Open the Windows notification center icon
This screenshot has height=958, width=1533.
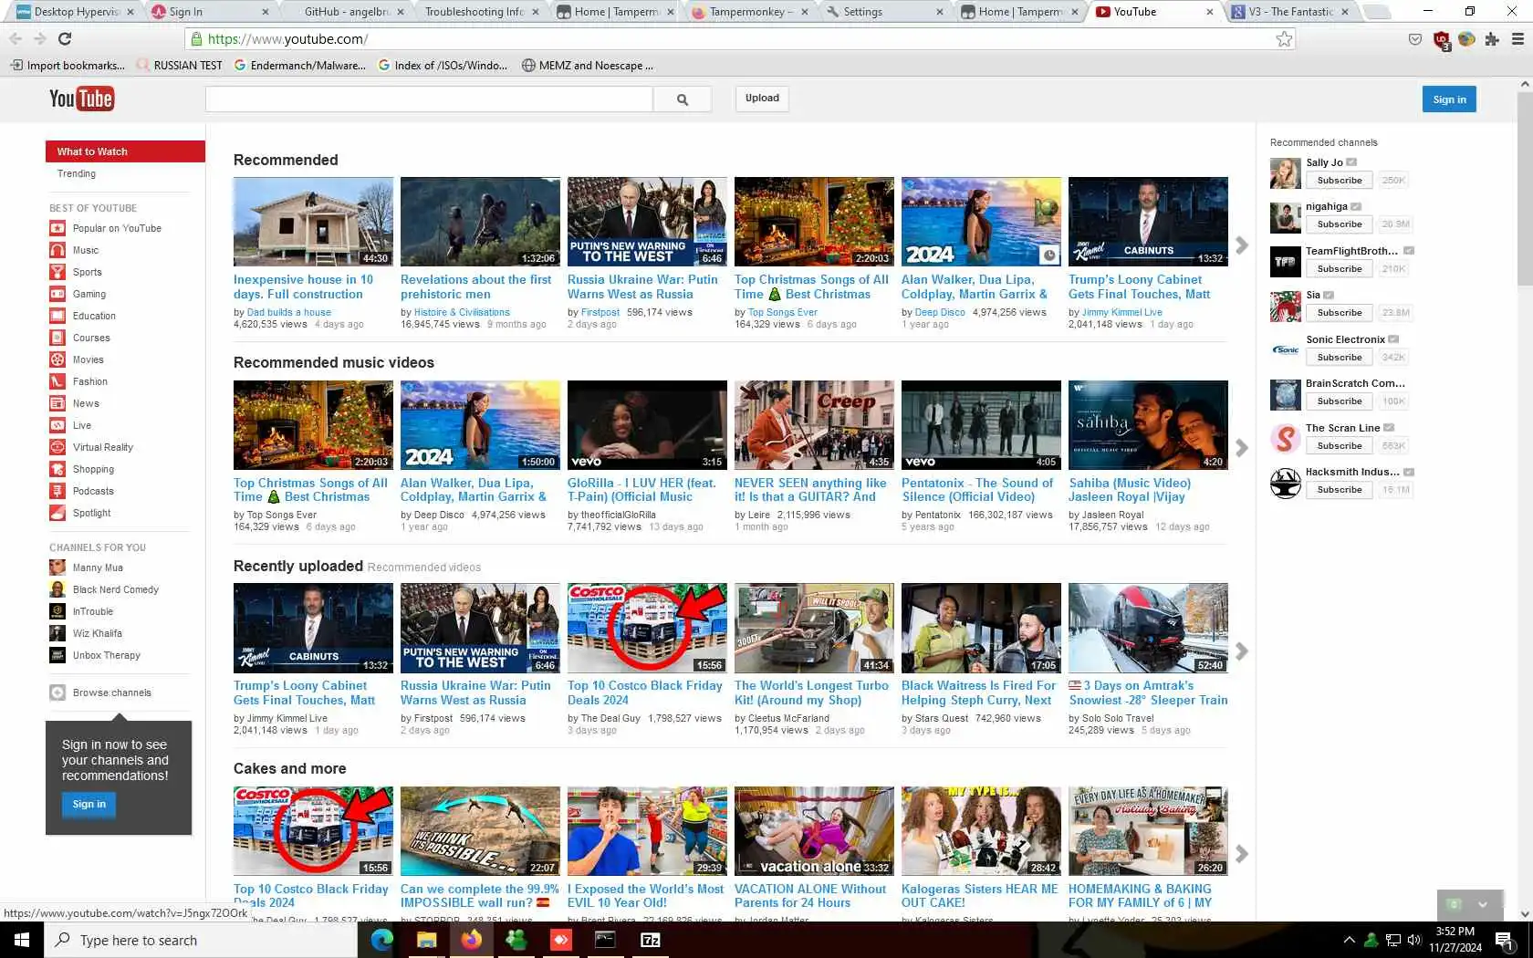[x=1506, y=941]
